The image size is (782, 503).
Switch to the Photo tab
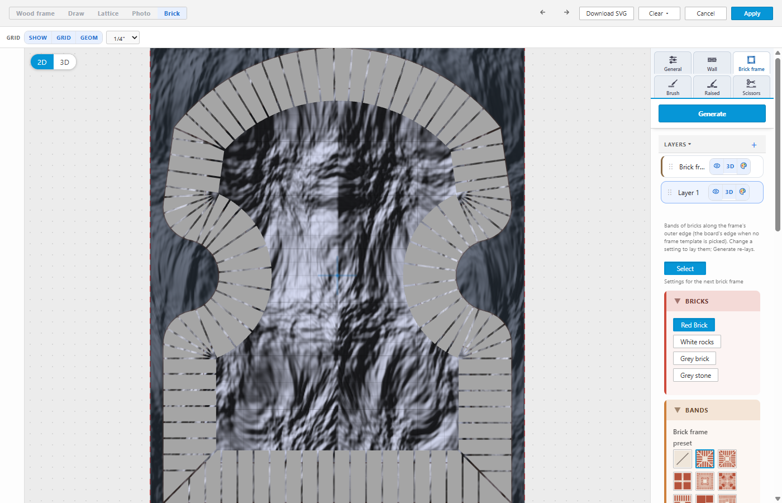(x=141, y=13)
